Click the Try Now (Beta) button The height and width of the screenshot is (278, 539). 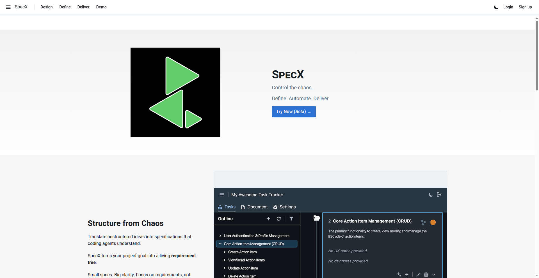coord(294,111)
